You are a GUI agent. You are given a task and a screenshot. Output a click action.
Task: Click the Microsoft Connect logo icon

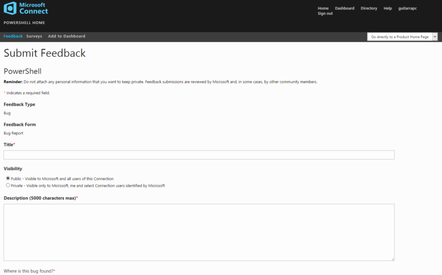(x=10, y=8)
